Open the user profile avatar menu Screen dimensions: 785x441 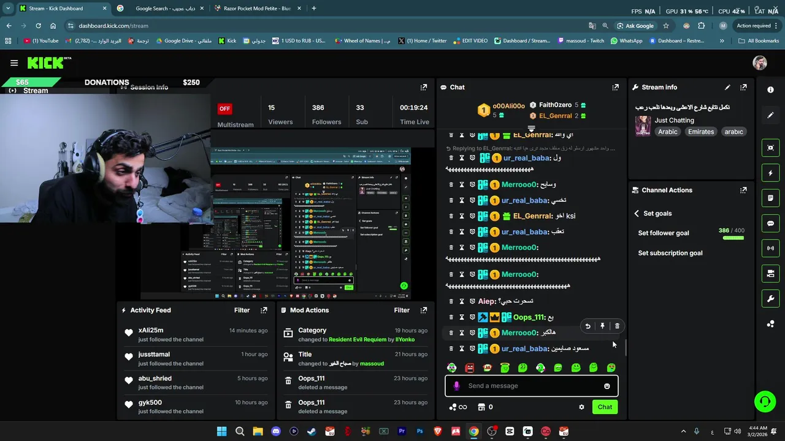pyautogui.click(x=760, y=62)
